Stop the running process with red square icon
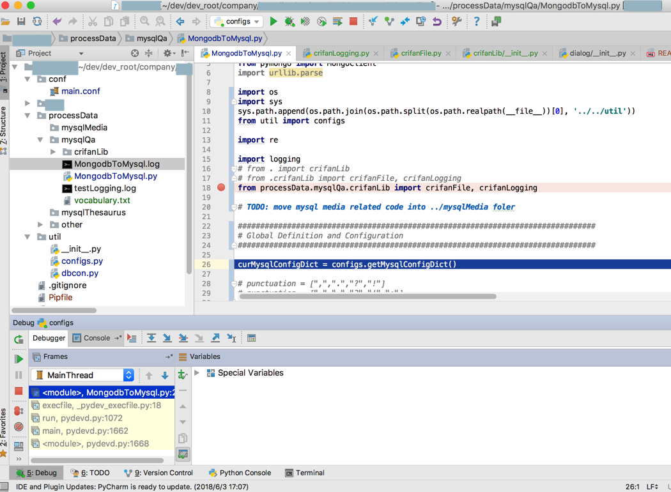 click(x=352, y=21)
